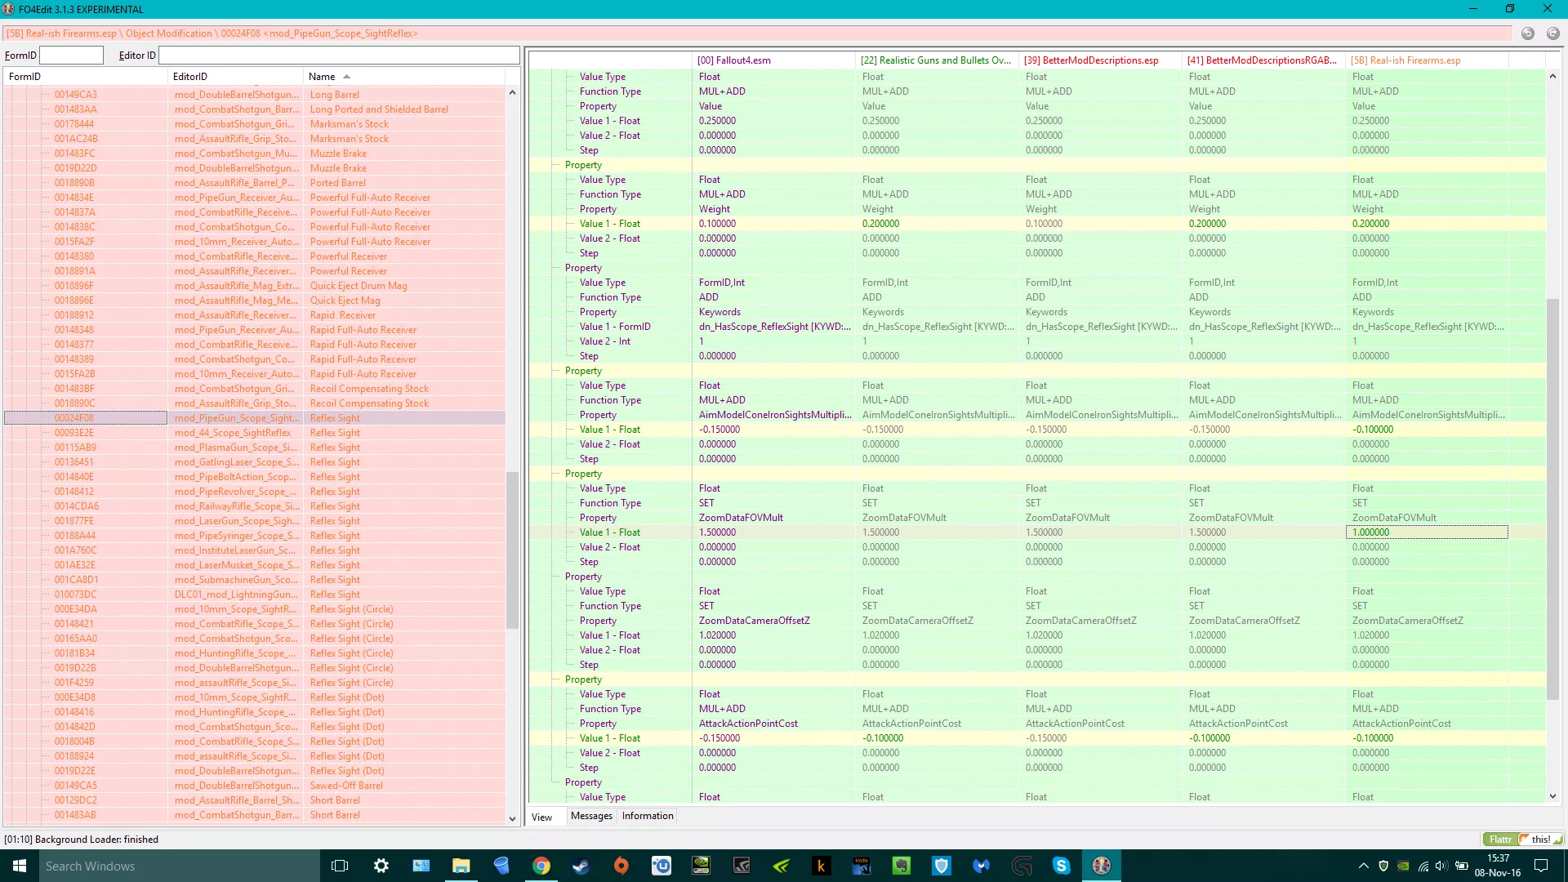Select record 00149CA3 Long Barrel

pyautogui.click(x=255, y=95)
